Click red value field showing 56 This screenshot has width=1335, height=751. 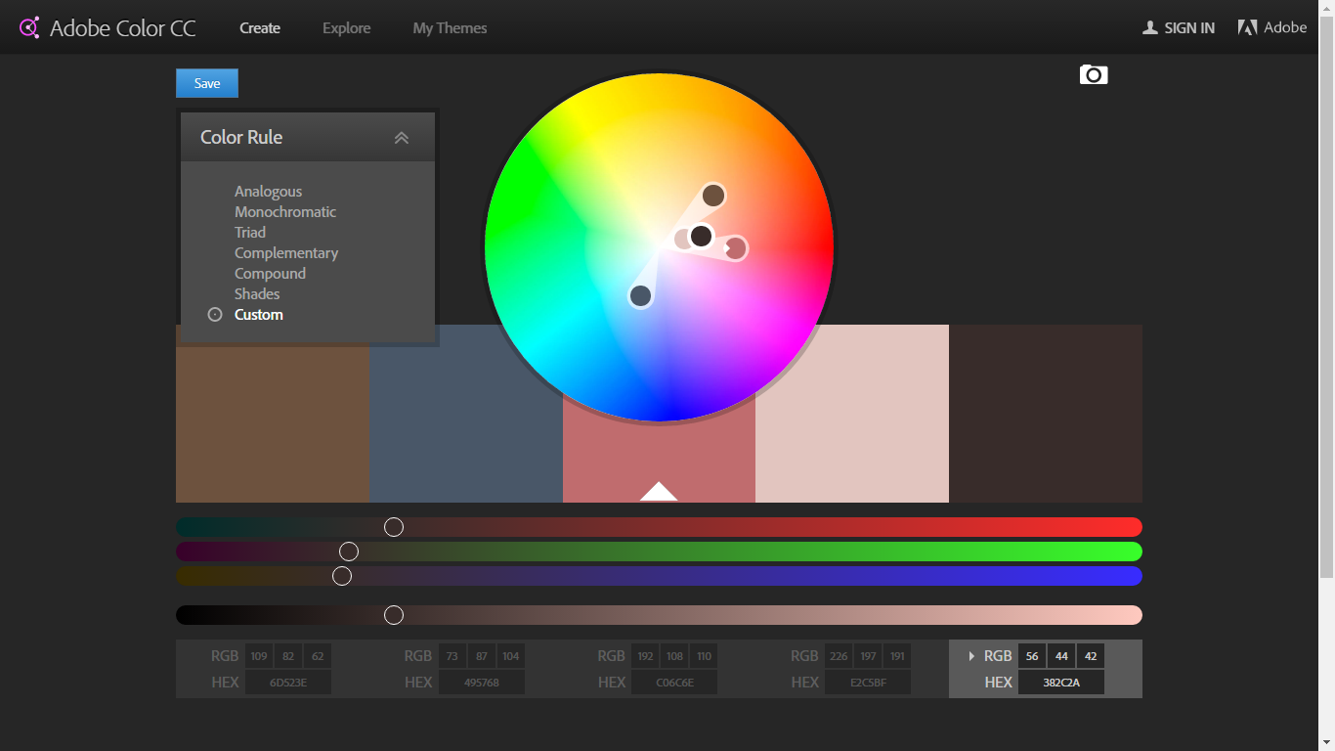(1032, 656)
